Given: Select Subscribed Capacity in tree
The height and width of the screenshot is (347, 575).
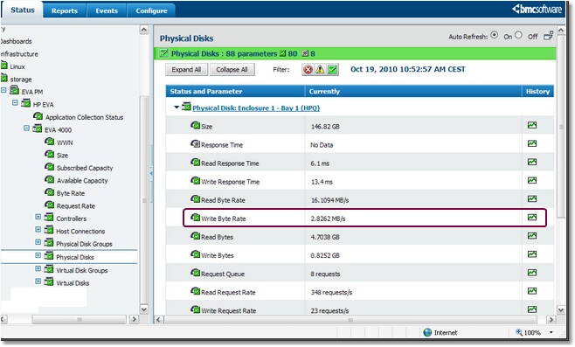Looking at the screenshot, I should (x=85, y=168).
